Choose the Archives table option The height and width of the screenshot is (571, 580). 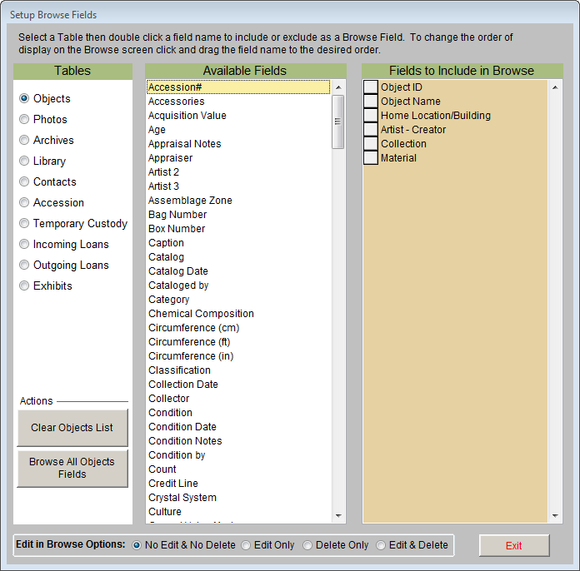click(x=25, y=141)
